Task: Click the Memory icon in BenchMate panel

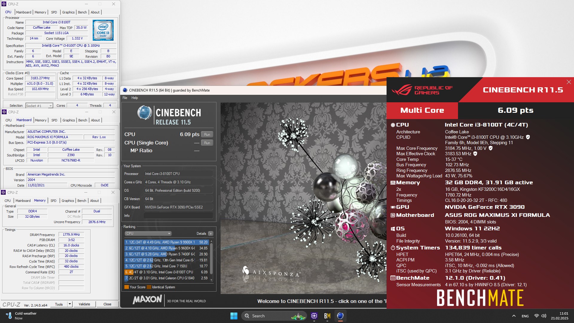Action: [x=393, y=183]
